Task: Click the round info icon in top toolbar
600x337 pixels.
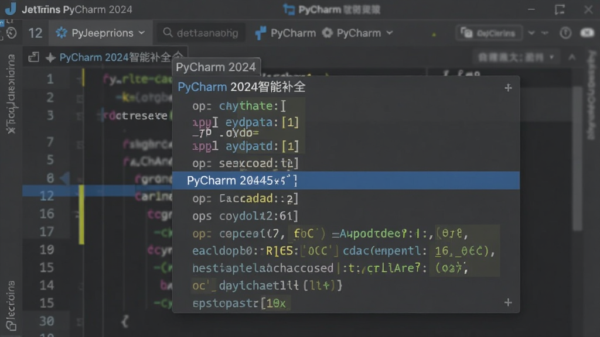Action: click(565, 33)
